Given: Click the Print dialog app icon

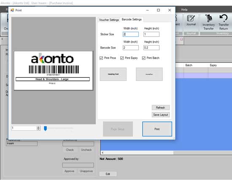Looking at the screenshot, I should pos(12,10).
